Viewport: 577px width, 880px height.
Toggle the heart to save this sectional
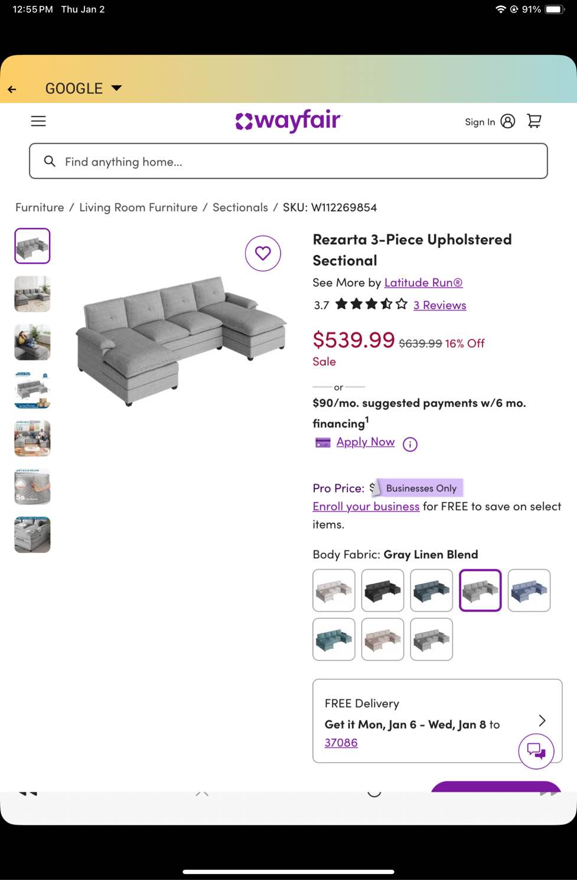pos(263,253)
